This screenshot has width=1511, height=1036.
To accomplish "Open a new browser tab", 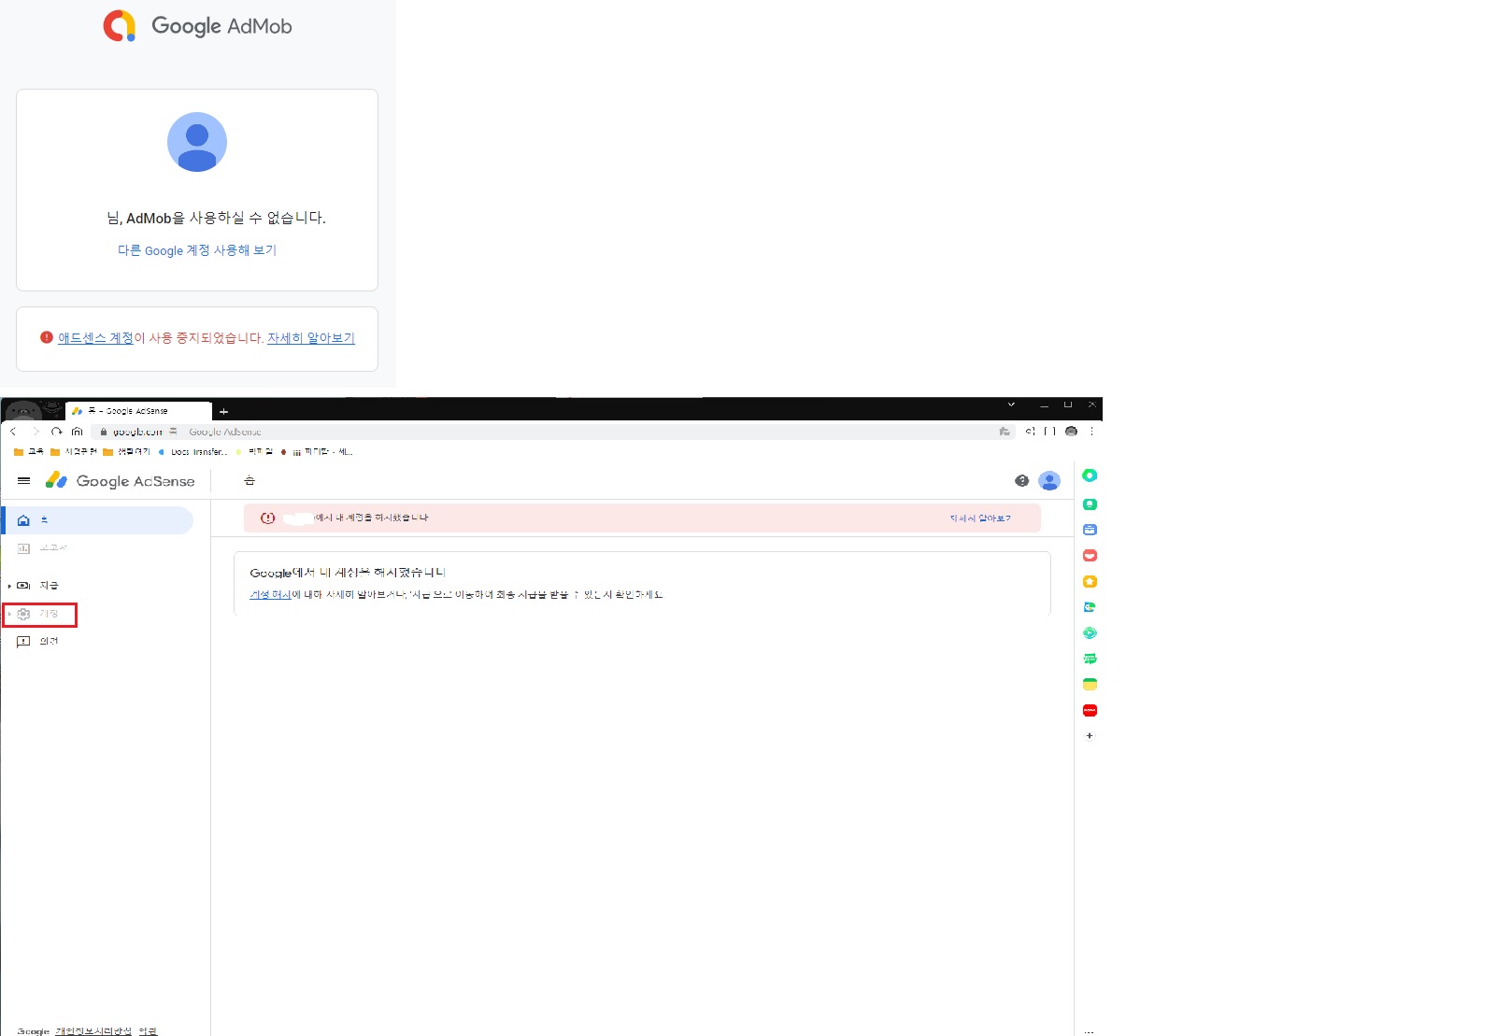I will pos(223,412).
